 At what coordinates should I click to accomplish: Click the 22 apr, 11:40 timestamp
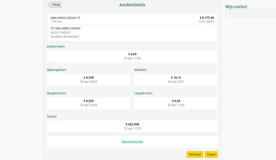tap(176, 105)
